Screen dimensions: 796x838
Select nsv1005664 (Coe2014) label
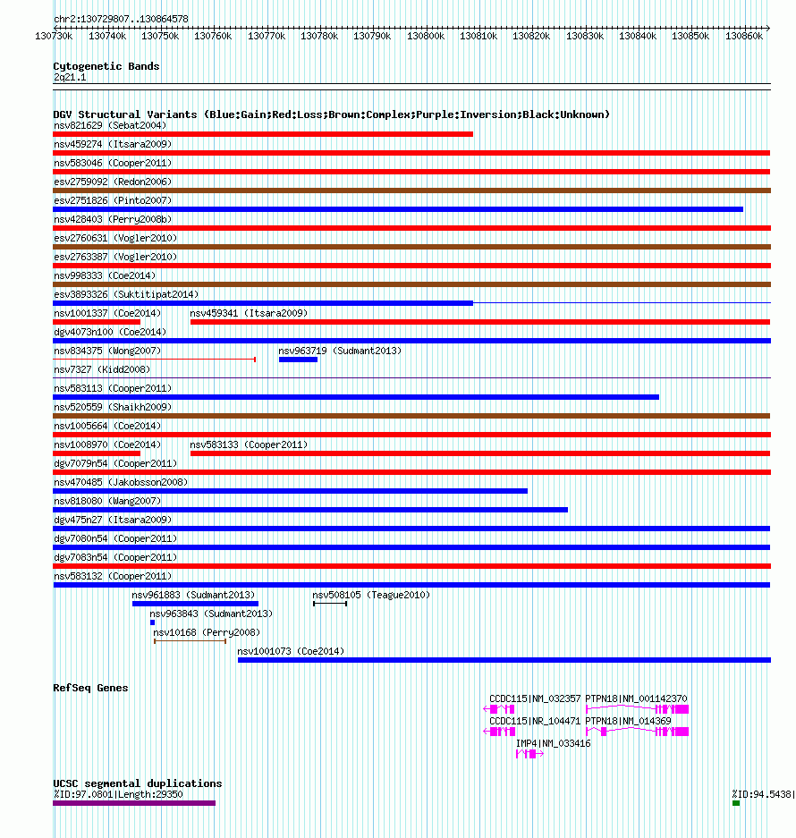(107, 426)
